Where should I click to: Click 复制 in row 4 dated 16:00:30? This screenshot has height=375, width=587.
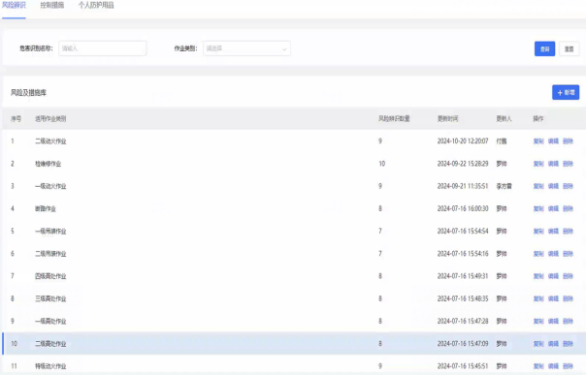point(538,208)
